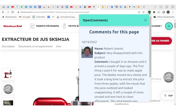This screenshot has width=176, height=110.
Task: Switch to the Firebase tab
Action: point(103,7)
